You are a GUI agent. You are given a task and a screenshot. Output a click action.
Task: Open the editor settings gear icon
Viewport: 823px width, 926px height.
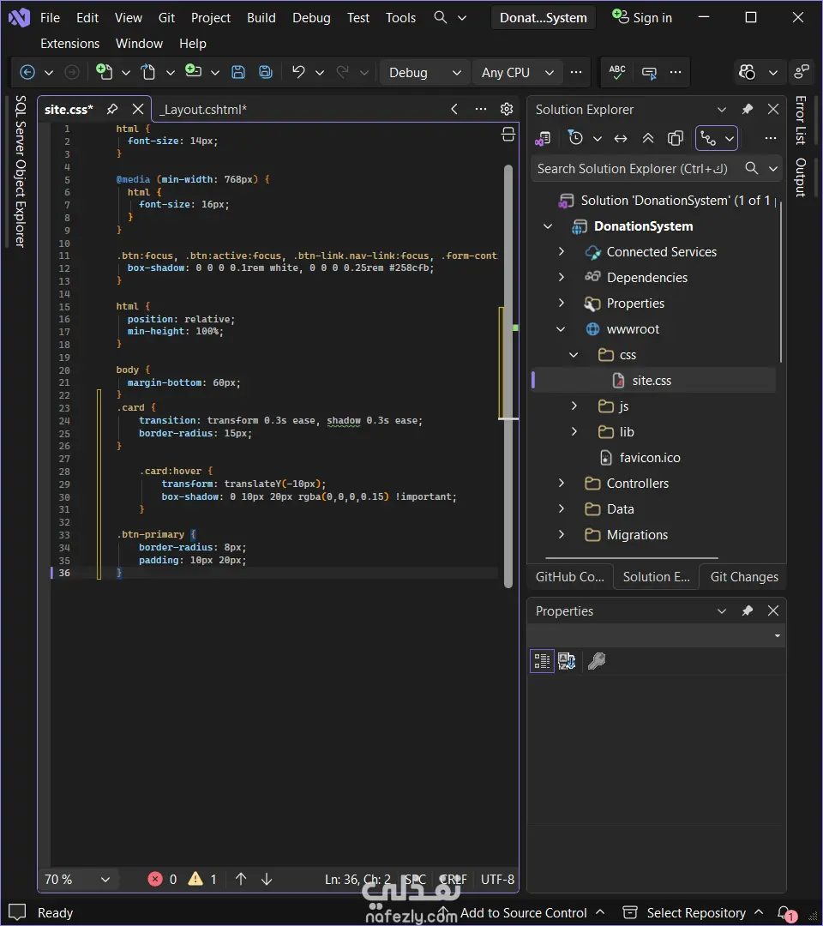point(507,109)
